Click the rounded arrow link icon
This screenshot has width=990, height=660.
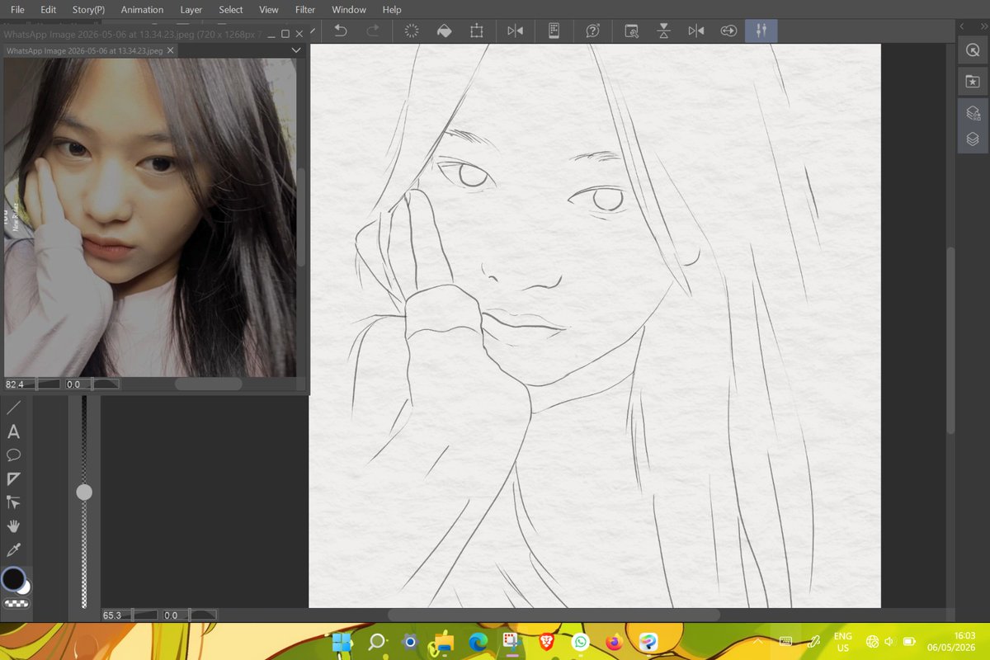click(x=728, y=31)
